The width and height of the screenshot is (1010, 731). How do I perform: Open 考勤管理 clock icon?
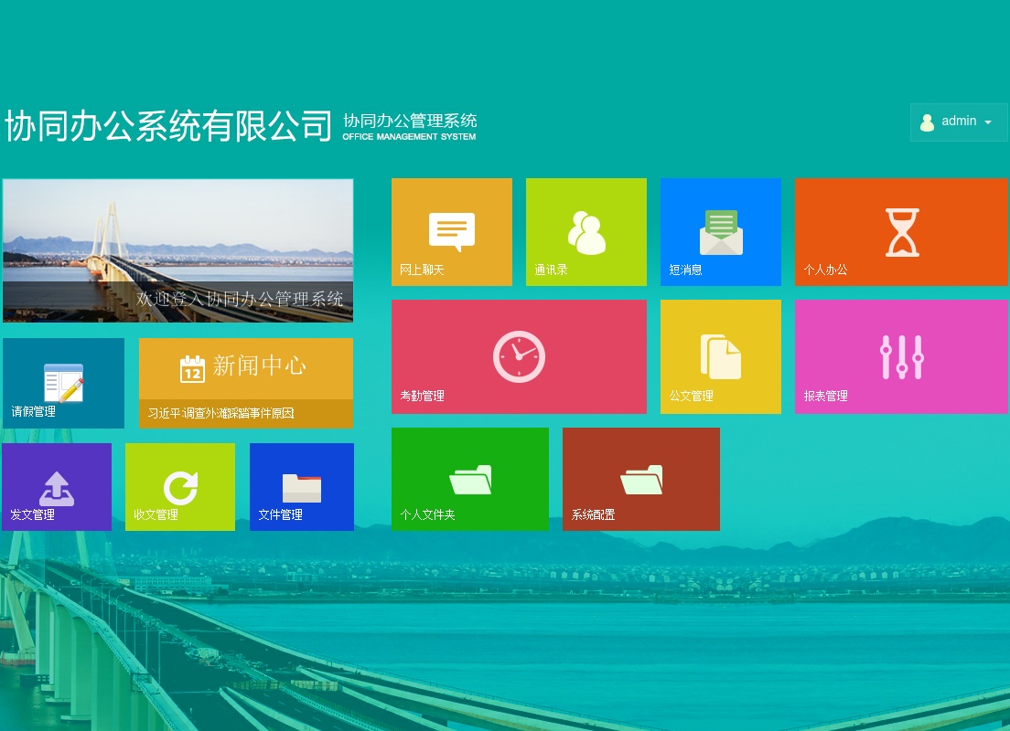pos(519,356)
